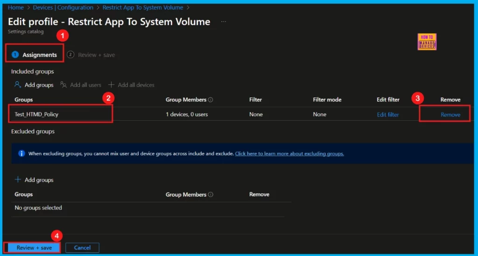
Task: Open the ellipsis more options menu
Action: pyautogui.click(x=224, y=21)
